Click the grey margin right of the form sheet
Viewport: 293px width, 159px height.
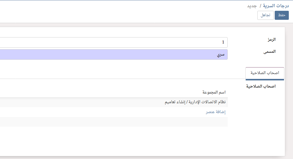(289, 90)
